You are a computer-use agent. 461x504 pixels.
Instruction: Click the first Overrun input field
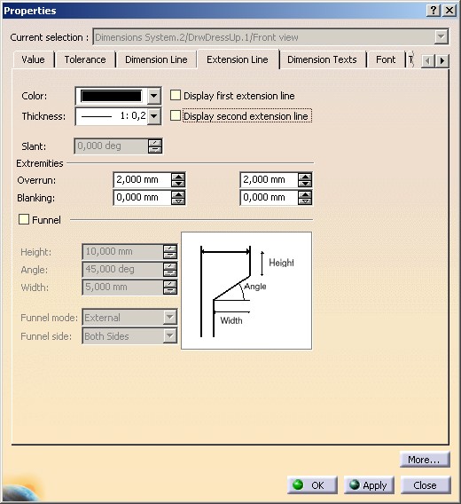coord(142,180)
